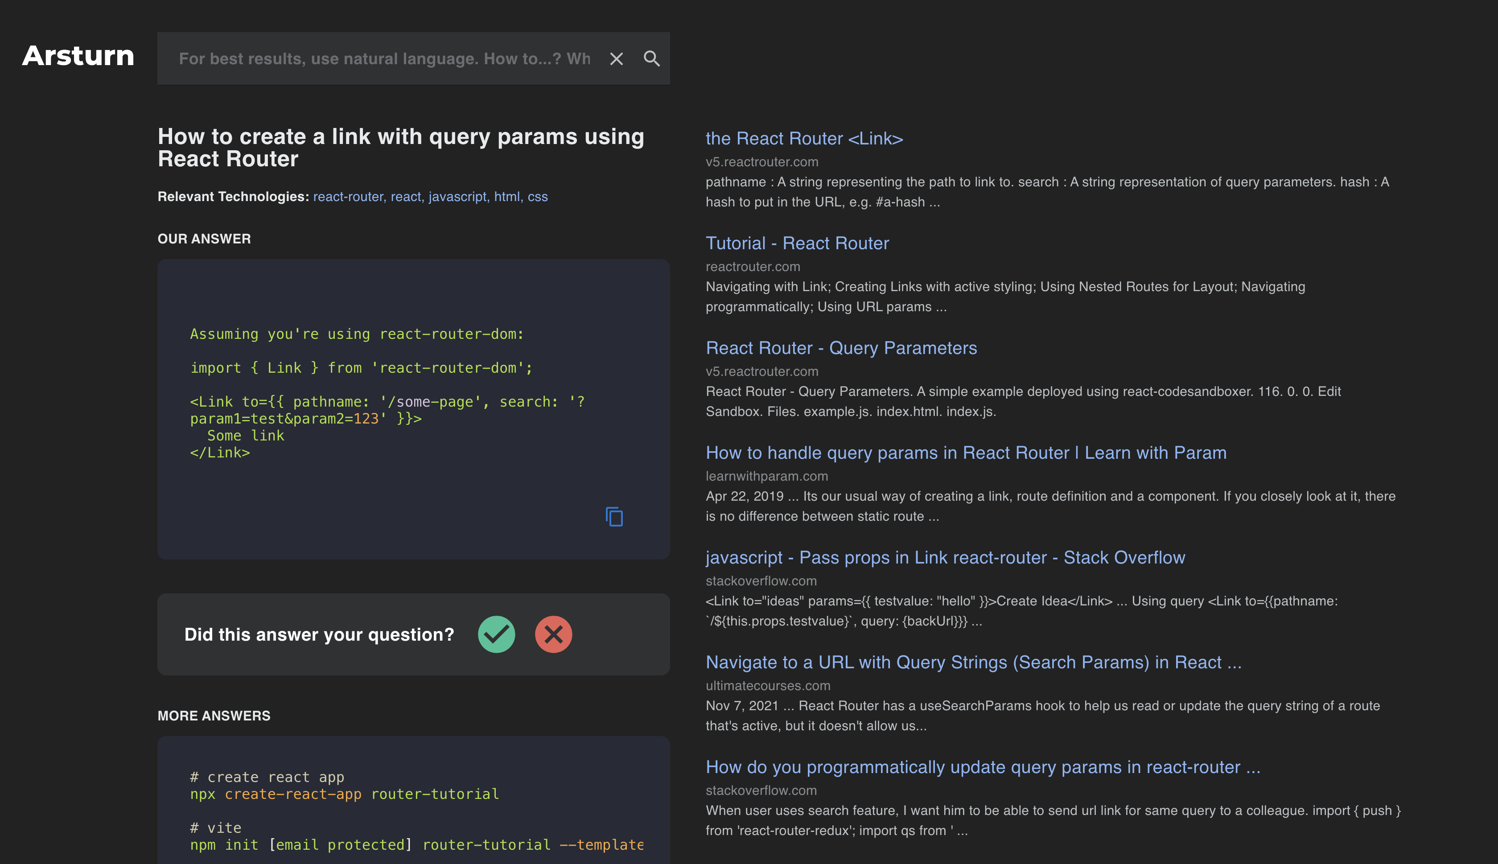Image resolution: width=1498 pixels, height=864 pixels.
Task: Copy the answer code snippet
Action: coord(614,516)
